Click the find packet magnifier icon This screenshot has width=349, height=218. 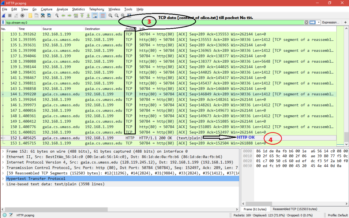(x=57, y=16)
